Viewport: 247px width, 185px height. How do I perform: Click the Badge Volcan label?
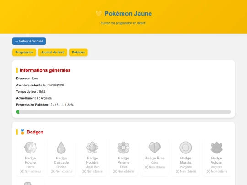[217, 160]
